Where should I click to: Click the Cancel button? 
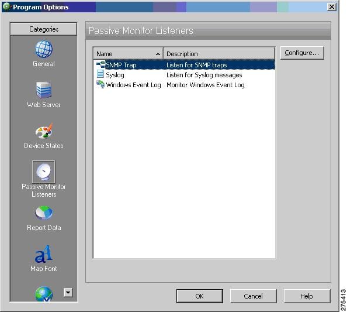tap(253, 296)
